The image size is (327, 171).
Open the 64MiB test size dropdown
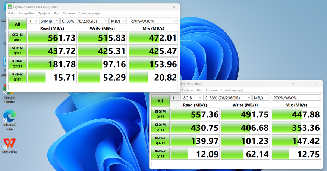49,21
